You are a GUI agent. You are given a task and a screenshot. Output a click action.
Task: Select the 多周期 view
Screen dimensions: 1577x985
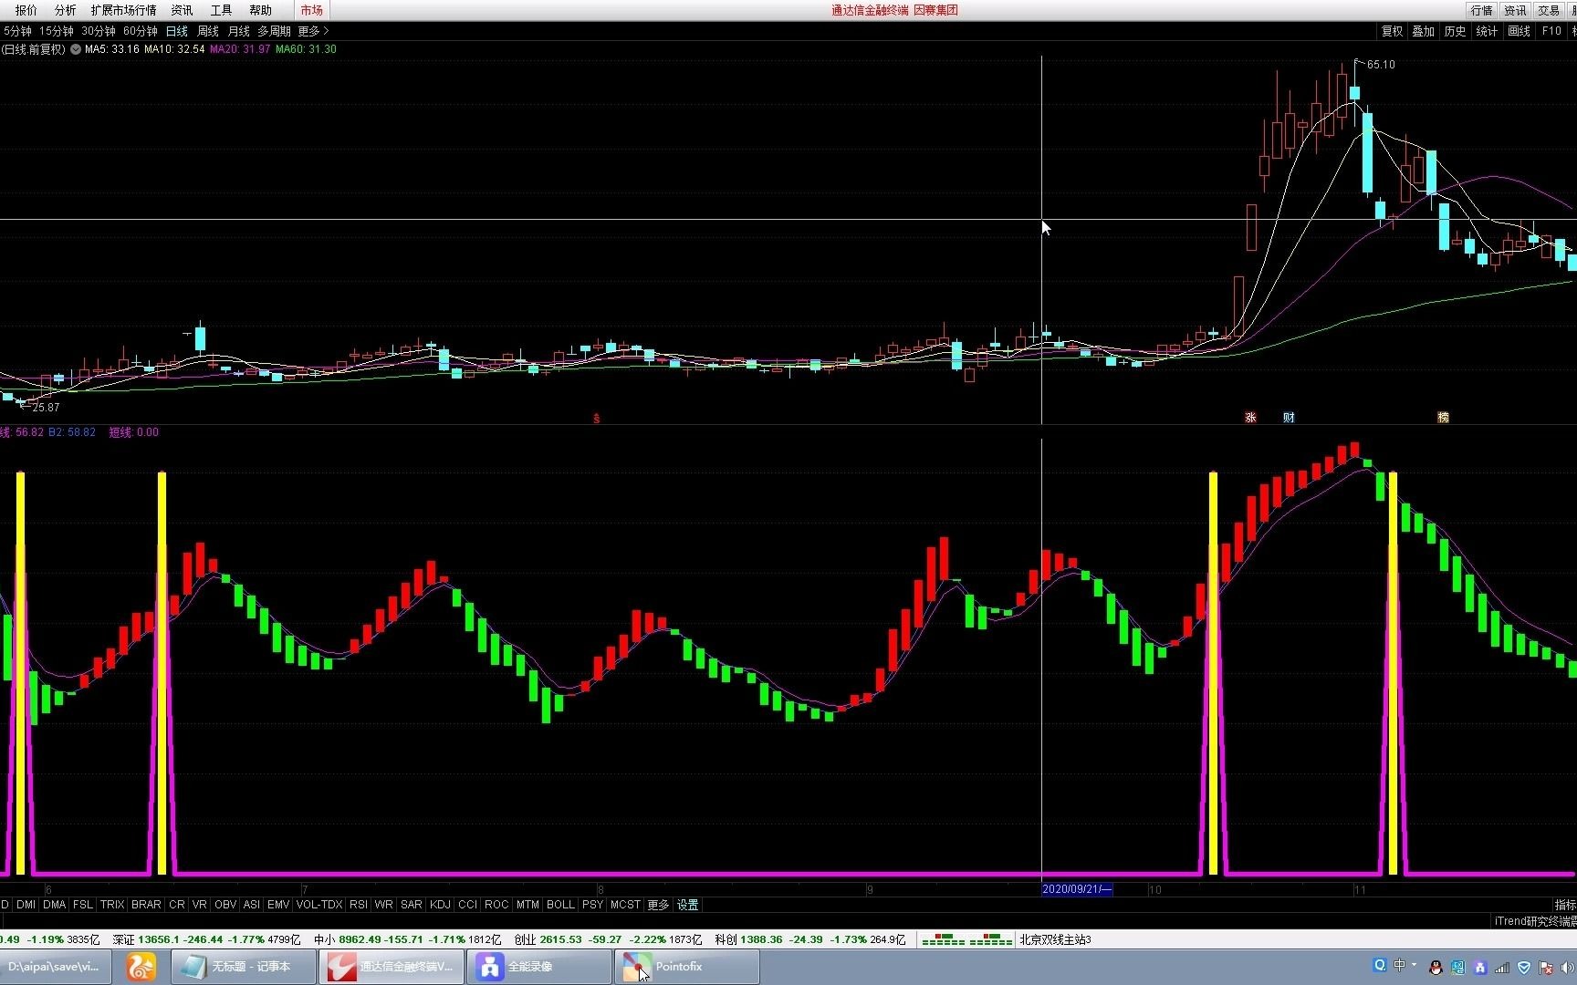tap(274, 31)
